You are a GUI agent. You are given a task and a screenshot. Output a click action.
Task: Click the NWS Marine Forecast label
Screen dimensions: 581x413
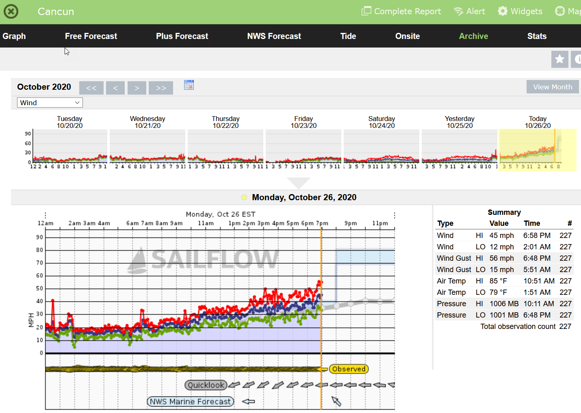[191, 402]
